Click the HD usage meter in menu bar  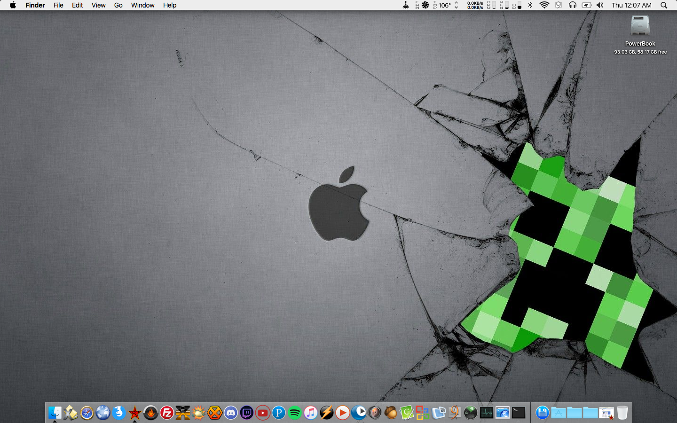(517, 5)
